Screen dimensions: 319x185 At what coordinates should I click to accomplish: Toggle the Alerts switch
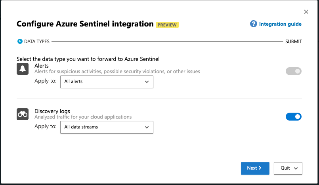pos(294,71)
